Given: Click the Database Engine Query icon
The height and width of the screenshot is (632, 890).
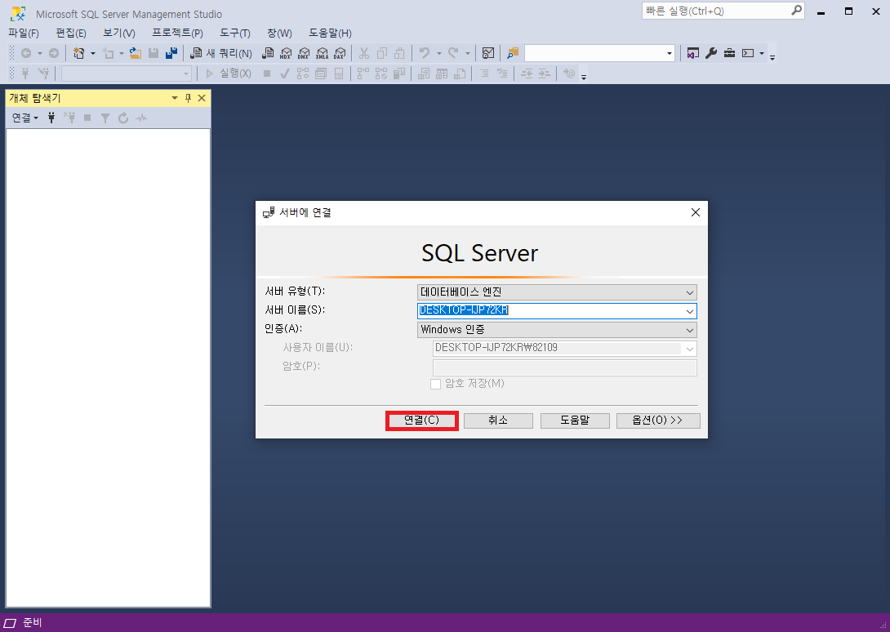Looking at the screenshot, I should click(268, 53).
